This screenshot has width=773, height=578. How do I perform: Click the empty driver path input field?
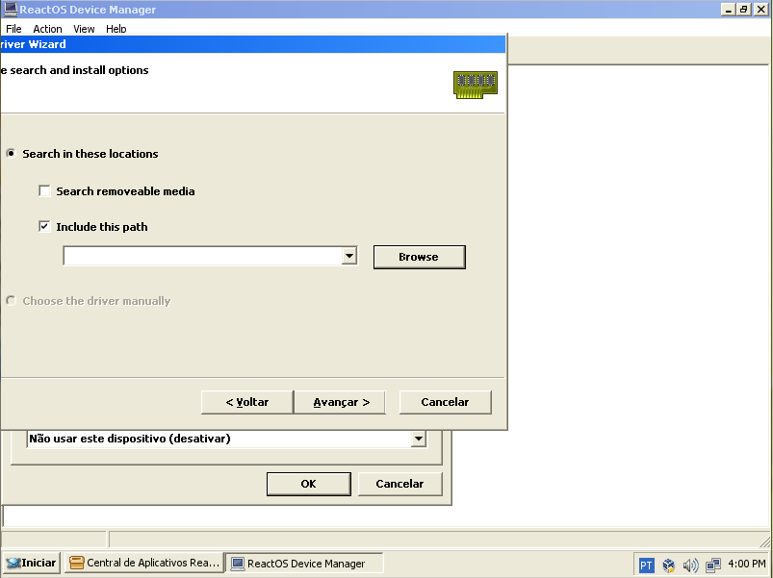pos(202,256)
